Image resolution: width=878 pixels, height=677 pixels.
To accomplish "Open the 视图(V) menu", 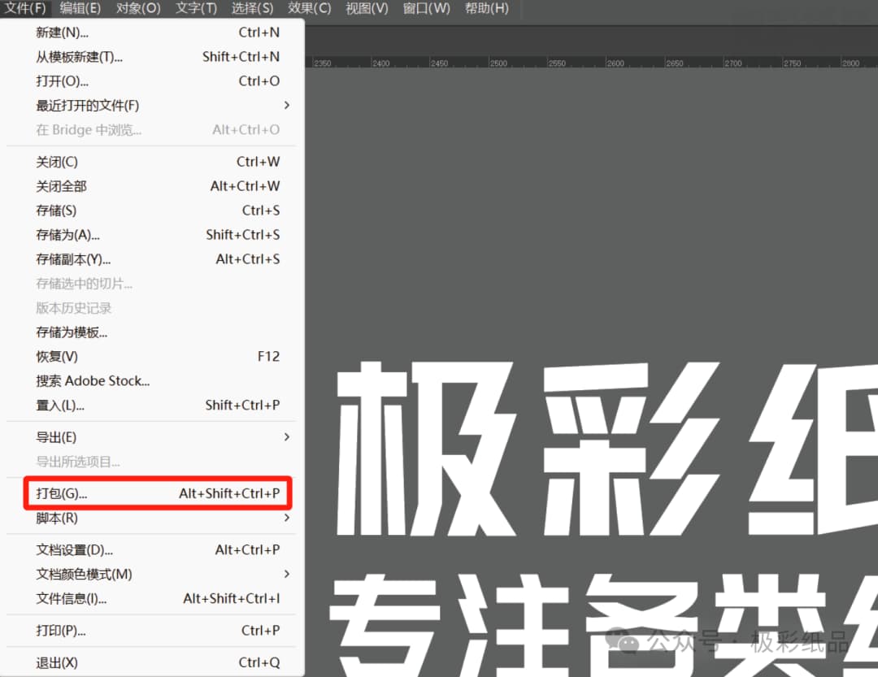I will coord(367,8).
